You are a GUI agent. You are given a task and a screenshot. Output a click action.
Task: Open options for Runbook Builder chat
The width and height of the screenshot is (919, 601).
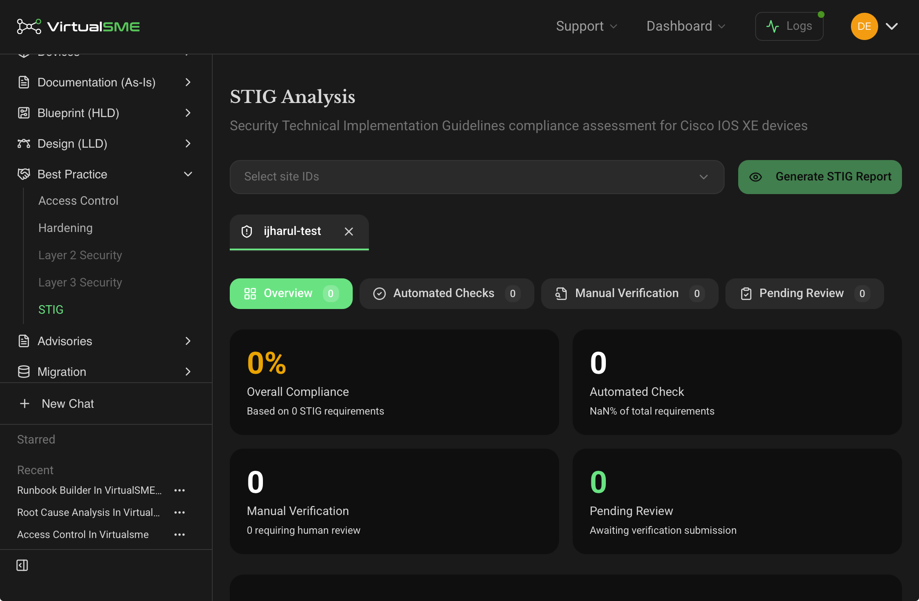coord(180,490)
